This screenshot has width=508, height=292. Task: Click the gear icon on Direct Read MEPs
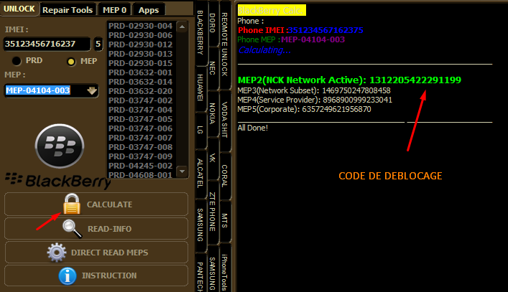tap(57, 253)
